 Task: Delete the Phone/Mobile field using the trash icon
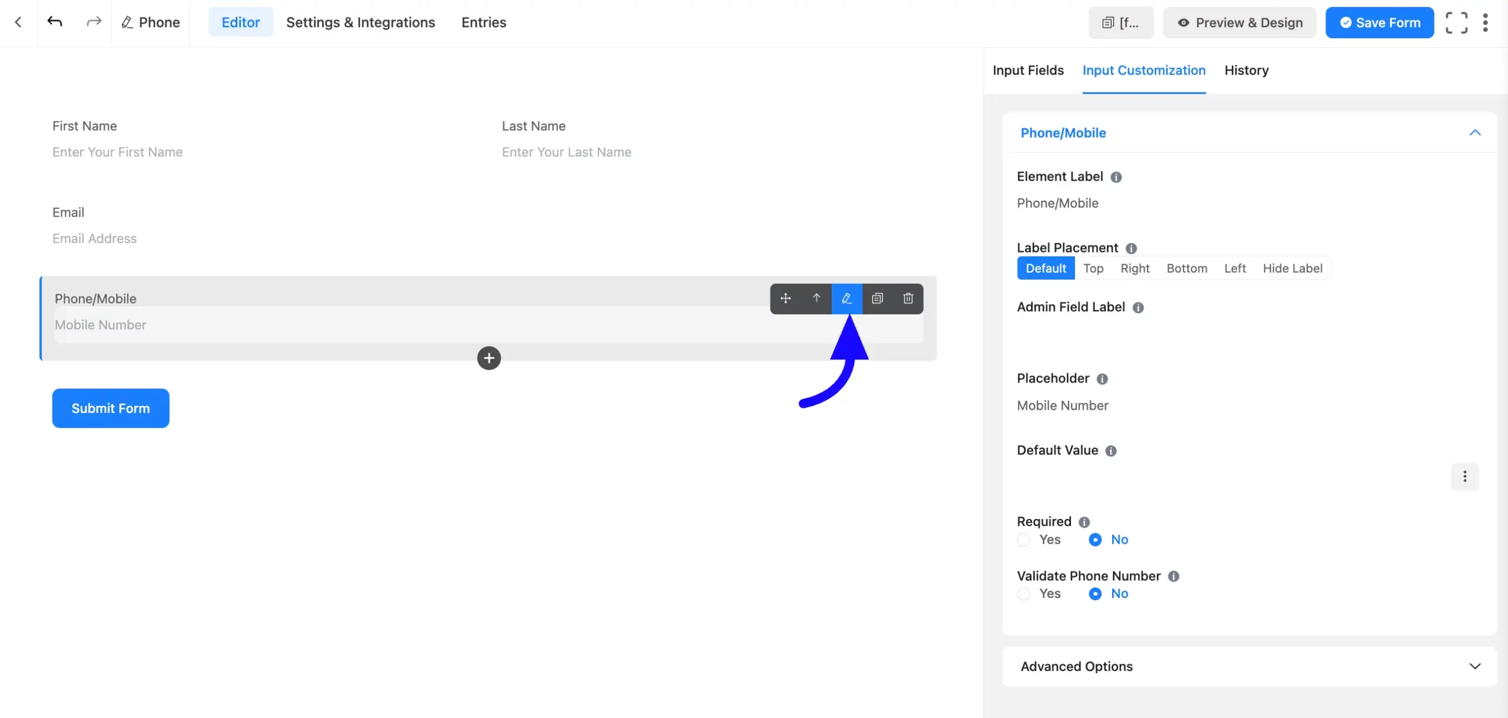pyautogui.click(x=907, y=298)
